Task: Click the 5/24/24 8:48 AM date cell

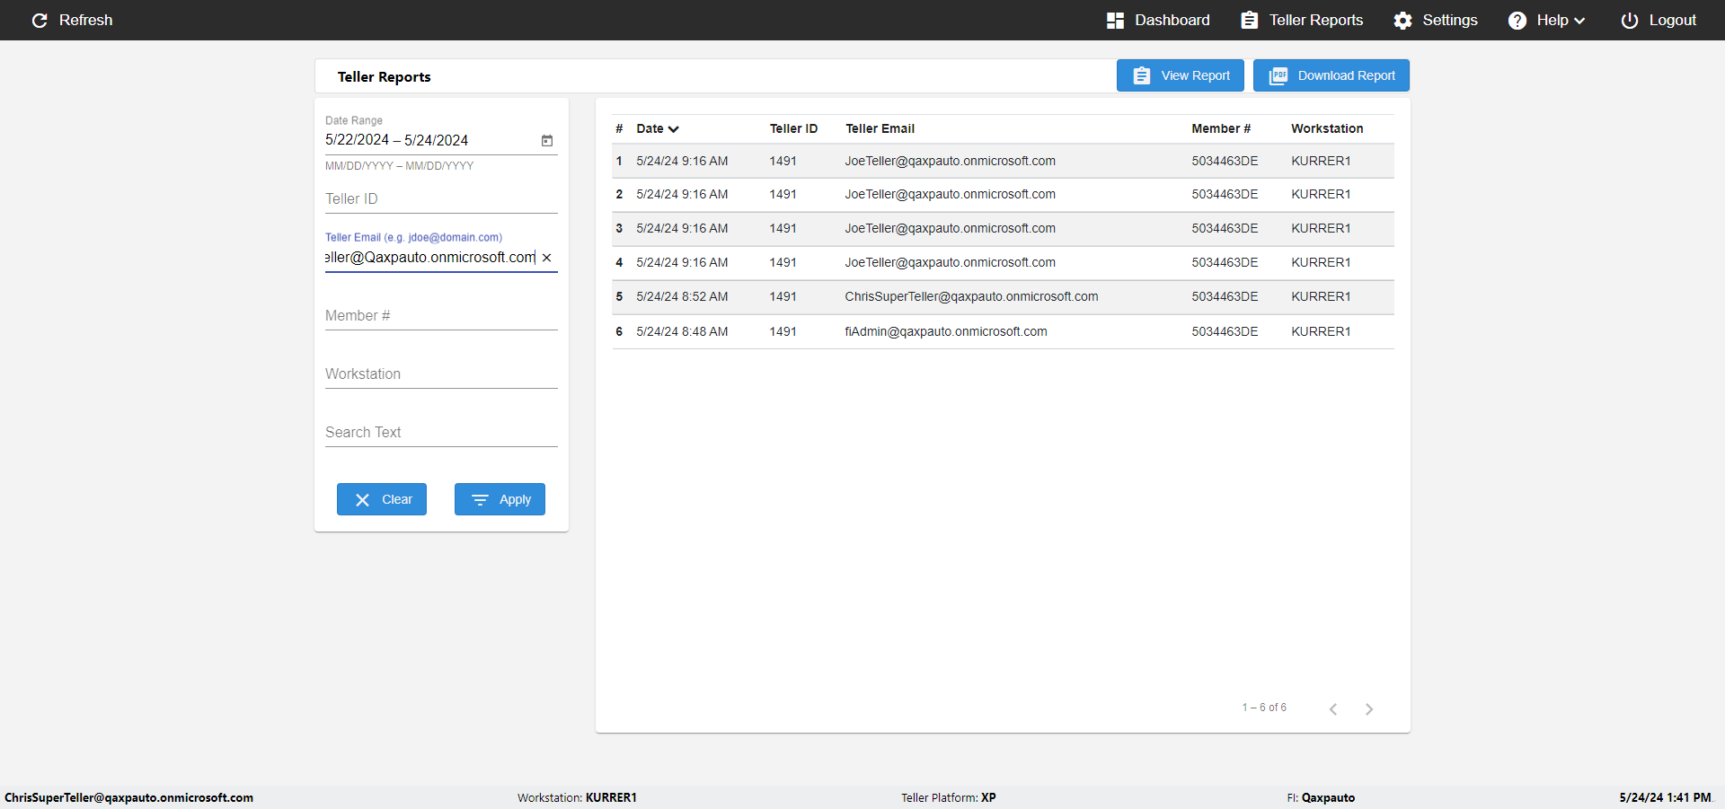Action: pyautogui.click(x=682, y=331)
